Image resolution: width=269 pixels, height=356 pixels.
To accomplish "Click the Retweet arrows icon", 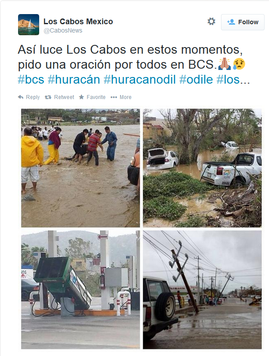I will tap(48, 97).
